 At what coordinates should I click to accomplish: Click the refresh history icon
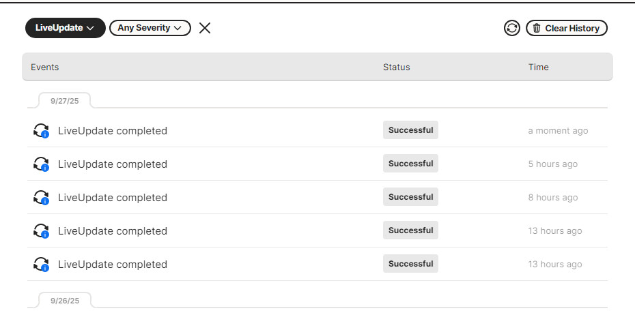click(512, 28)
